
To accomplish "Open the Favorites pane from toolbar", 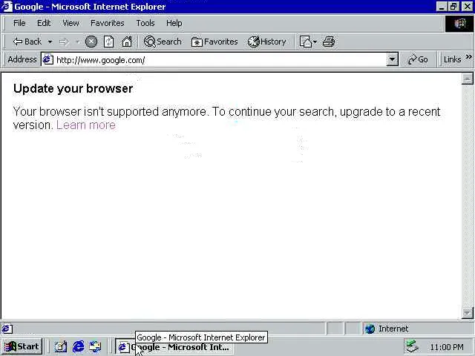I will pos(214,42).
